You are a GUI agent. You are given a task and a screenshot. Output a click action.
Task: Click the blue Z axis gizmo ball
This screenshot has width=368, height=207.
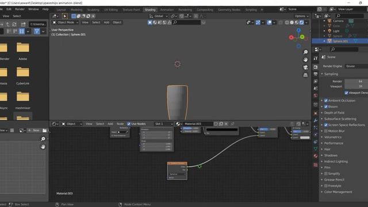(x=298, y=30)
